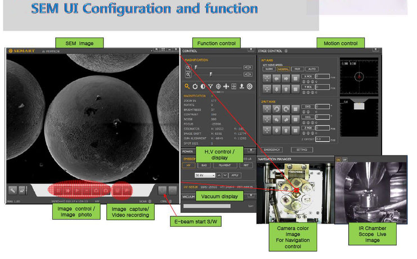Select the FILAMENT emission tab
Image resolution: width=417 pixels, height=259 pixels.
[x=225, y=166]
